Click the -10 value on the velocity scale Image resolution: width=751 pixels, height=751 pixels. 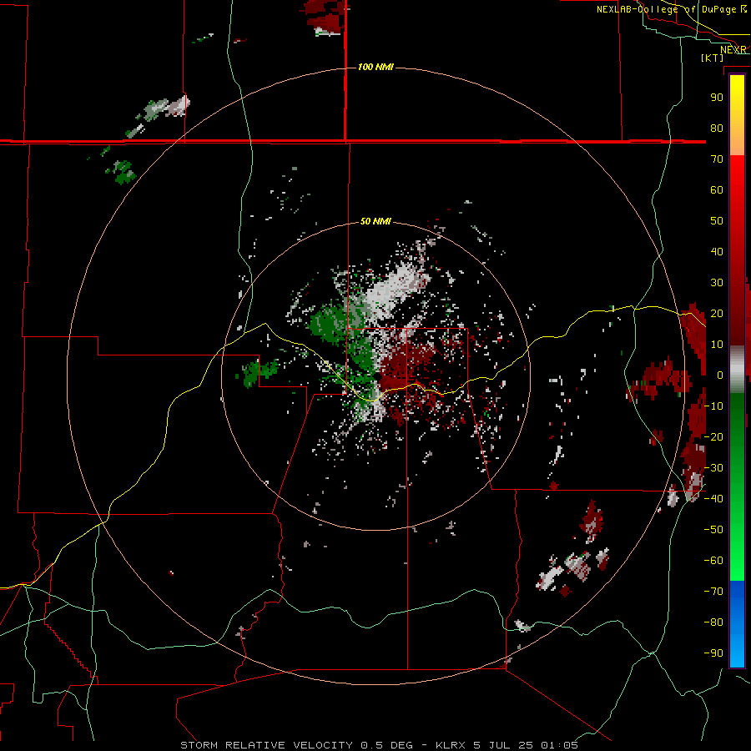click(713, 406)
